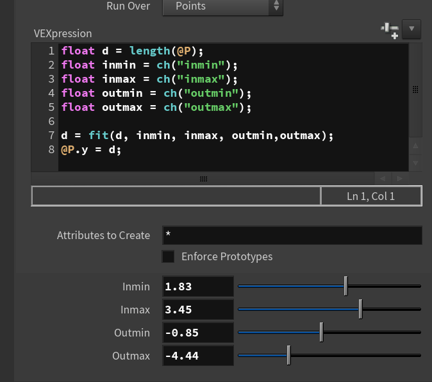432x382 pixels.
Task: Click the Inmin value field
Action: pos(198,286)
